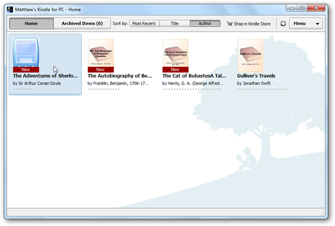Click author 'by Henty, G. A. (George Alfred...'

point(193,84)
